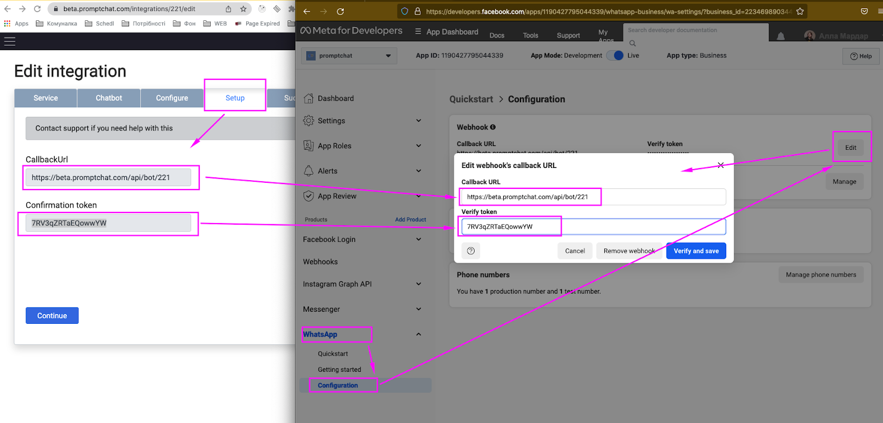883x423 pixels.
Task: Open Dashboard from the sidebar
Action: (336, 99)
